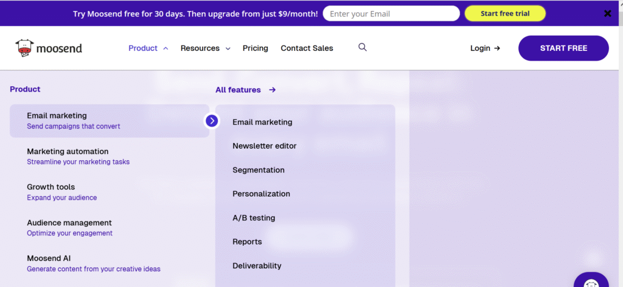Choose Moosend AI from the product list

tap(49, 263)
